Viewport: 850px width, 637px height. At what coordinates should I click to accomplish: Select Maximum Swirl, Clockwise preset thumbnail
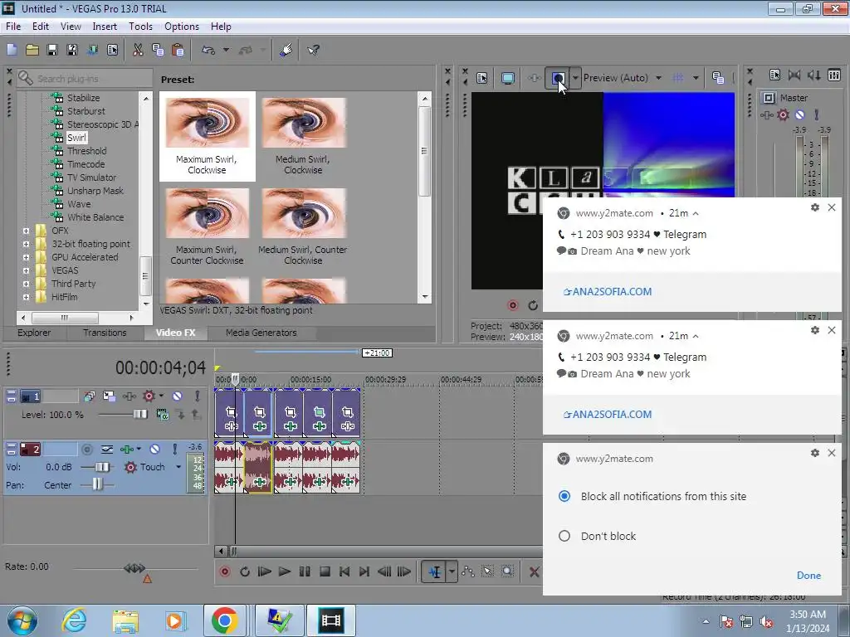(x=207, y=135)
